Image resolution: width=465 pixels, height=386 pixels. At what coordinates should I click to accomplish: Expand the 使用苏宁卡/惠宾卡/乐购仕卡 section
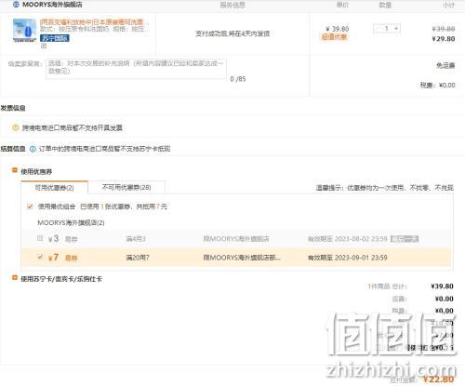14,277
